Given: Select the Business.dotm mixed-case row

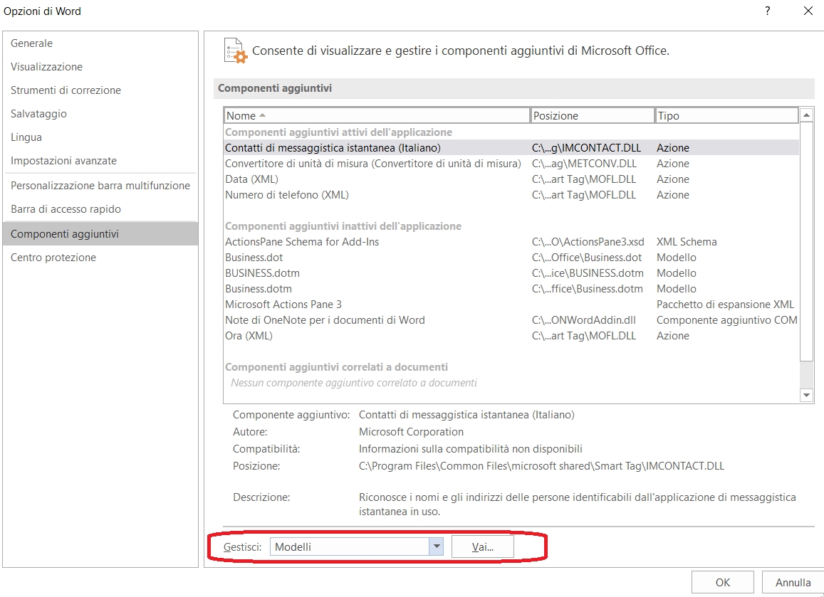Looking at the screenshot, I should tap(511, 289).
